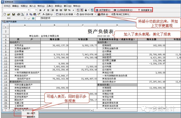Copy selected cells
The width and height of the screenshot is (181, 118).
coord(31,14)
